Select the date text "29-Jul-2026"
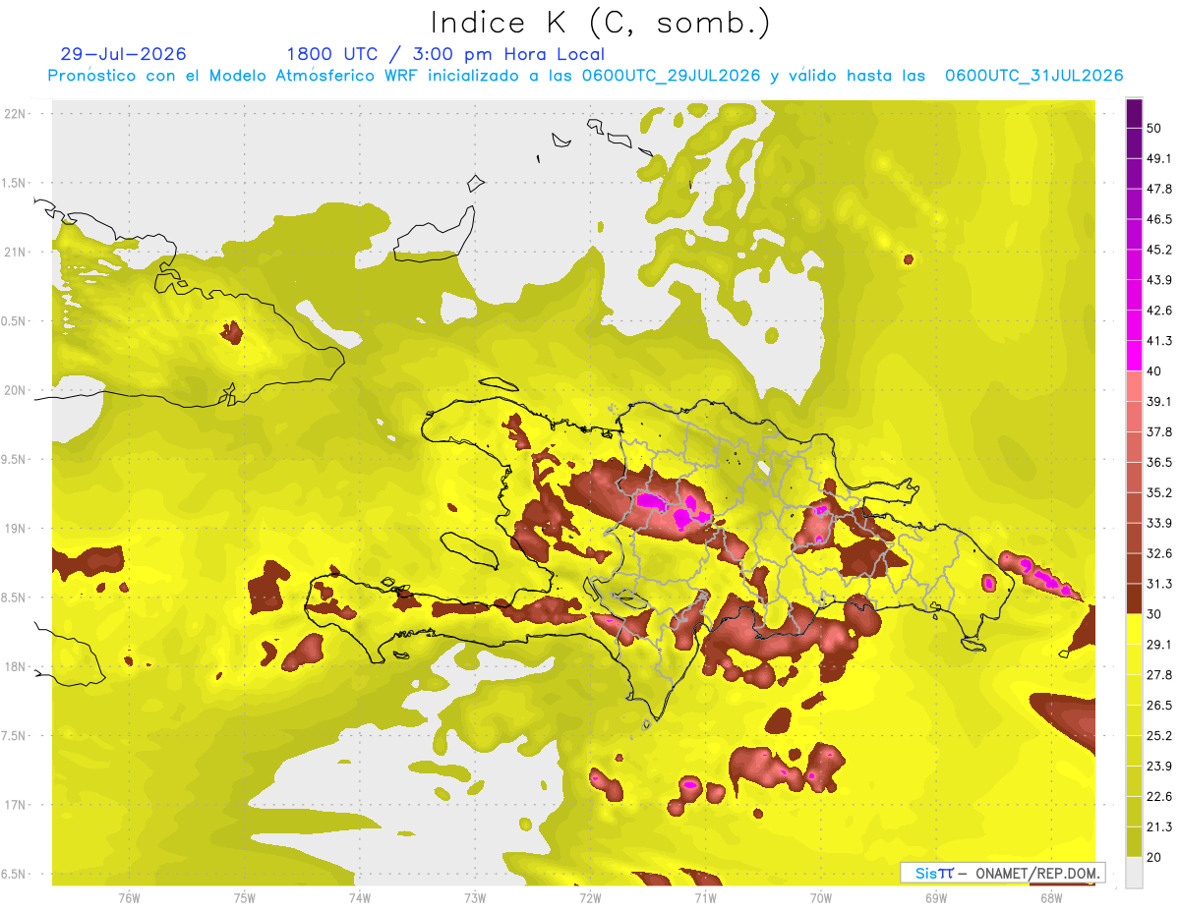 click(123, 54)
